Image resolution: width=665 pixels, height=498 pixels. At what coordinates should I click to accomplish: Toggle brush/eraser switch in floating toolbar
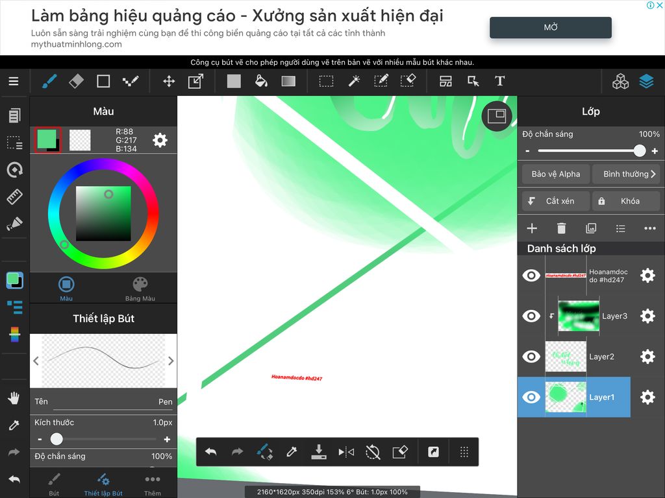coord(264,452)
